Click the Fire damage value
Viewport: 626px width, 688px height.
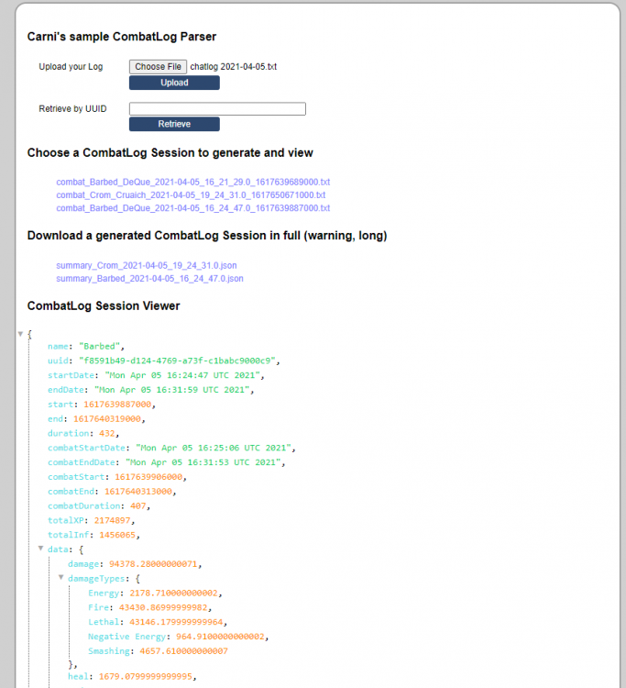163,607
